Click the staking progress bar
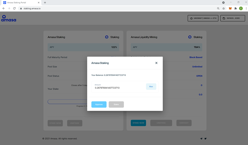The width and height of the screenshot is (248, 145). [x=67, y=102]
